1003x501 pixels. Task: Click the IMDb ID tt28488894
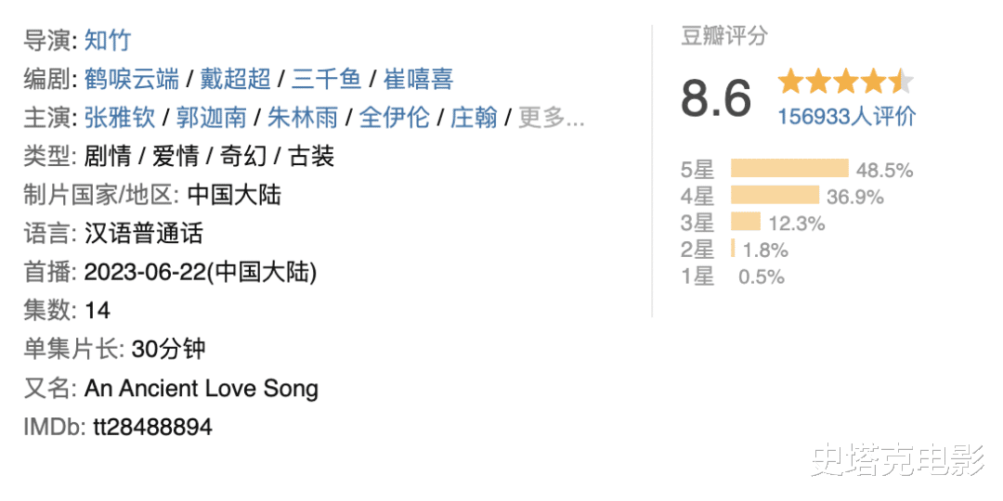tap(152, 427)
